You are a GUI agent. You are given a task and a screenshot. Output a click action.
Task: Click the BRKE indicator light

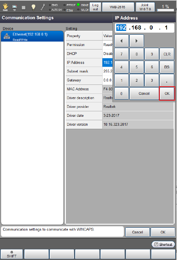(78, 5)
